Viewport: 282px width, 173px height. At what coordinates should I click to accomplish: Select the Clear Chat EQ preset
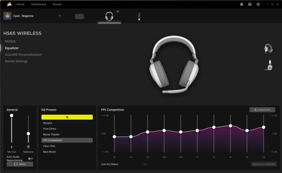tap(49, 146)
